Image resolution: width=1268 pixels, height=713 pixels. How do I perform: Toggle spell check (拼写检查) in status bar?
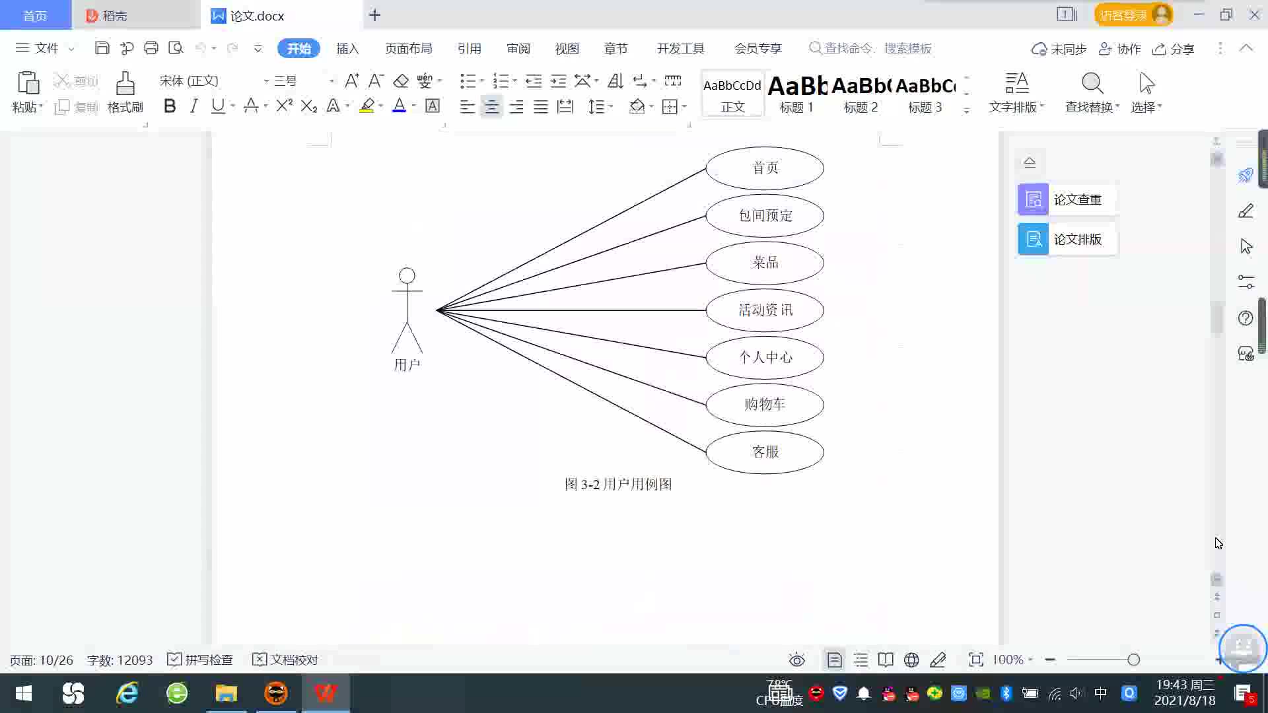[200, 660]
